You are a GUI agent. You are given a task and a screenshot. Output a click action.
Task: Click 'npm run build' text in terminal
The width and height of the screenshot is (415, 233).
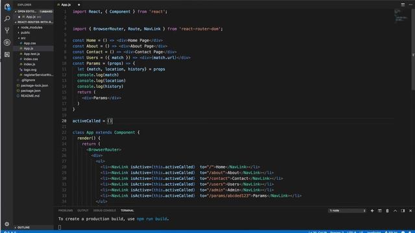click(x=152, y=219)
